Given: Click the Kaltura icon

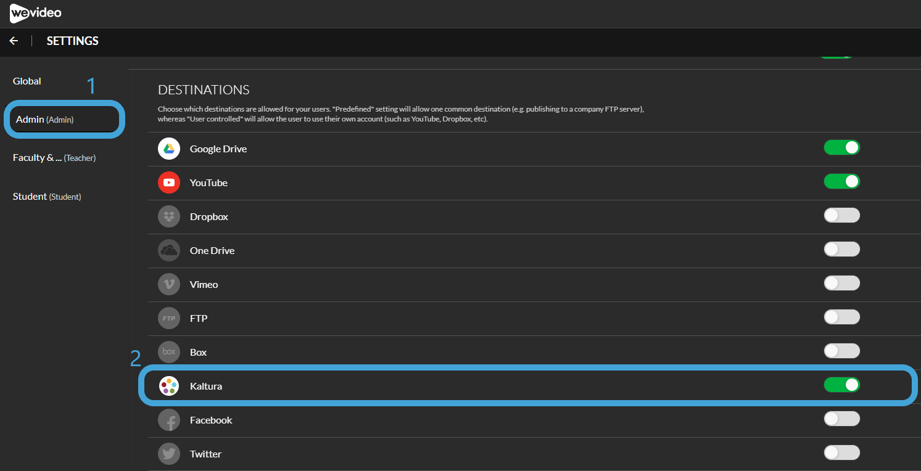Looking at the screenshot, I should [169, 386].
